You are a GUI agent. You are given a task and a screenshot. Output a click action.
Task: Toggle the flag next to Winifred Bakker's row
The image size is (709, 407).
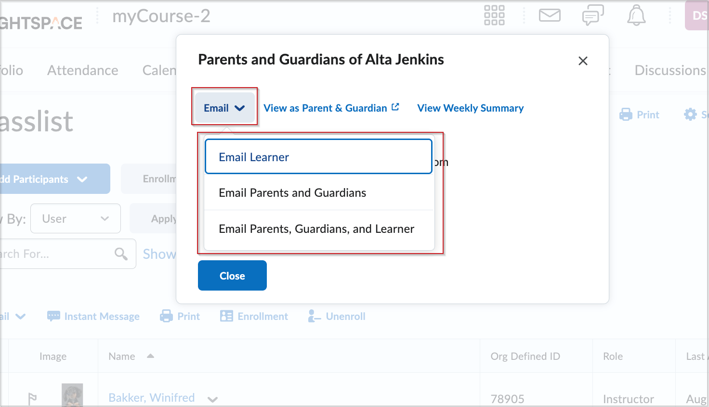(32, 397)
